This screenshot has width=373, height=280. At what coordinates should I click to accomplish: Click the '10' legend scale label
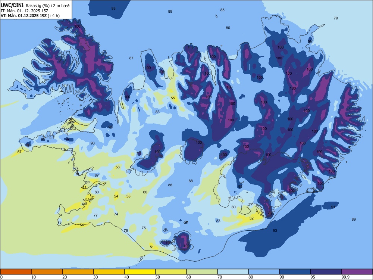34,277
